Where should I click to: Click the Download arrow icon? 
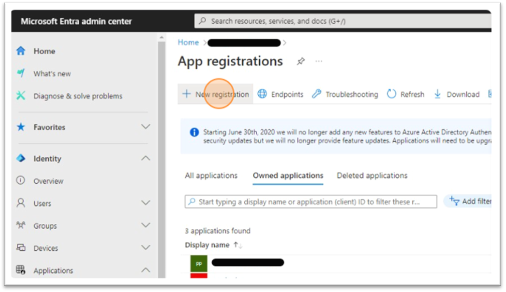(437, 94)
